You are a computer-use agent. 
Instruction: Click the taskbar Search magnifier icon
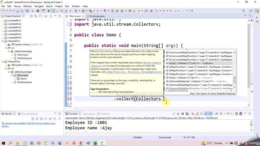pos(10,143)
